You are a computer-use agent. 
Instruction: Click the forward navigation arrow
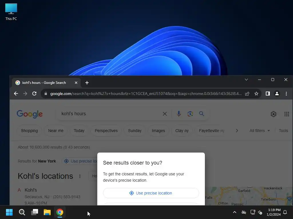click(25, 94)
